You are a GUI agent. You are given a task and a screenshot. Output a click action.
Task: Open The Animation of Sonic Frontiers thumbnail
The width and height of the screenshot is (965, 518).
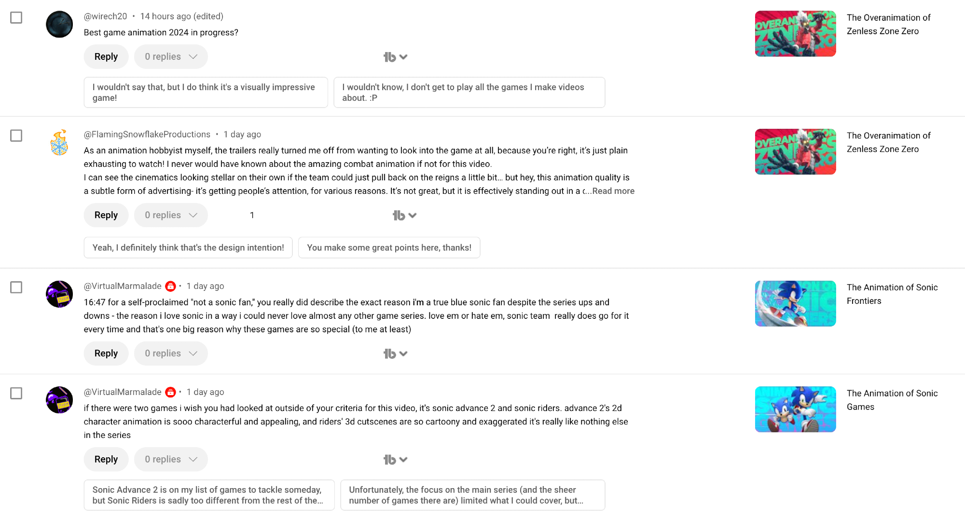click(x=795, y=303)
